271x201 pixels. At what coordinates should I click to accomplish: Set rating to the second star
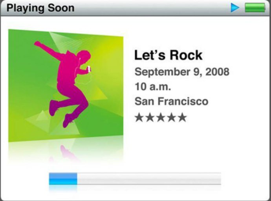pos(150,118)
